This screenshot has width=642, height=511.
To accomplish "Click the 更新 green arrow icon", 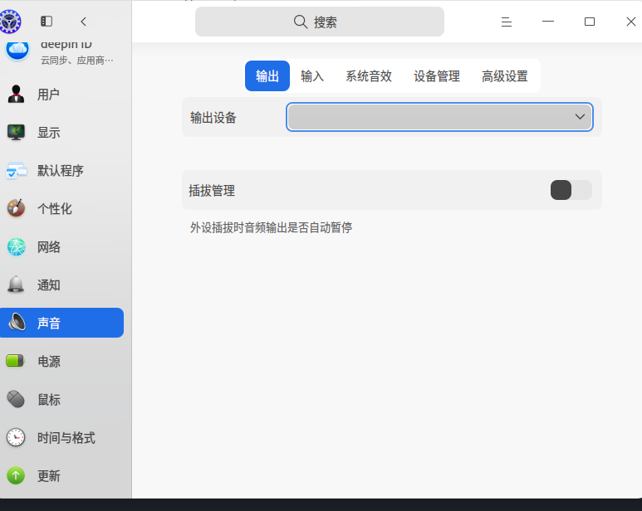I will pyautogui.click(x=16, y=475).
